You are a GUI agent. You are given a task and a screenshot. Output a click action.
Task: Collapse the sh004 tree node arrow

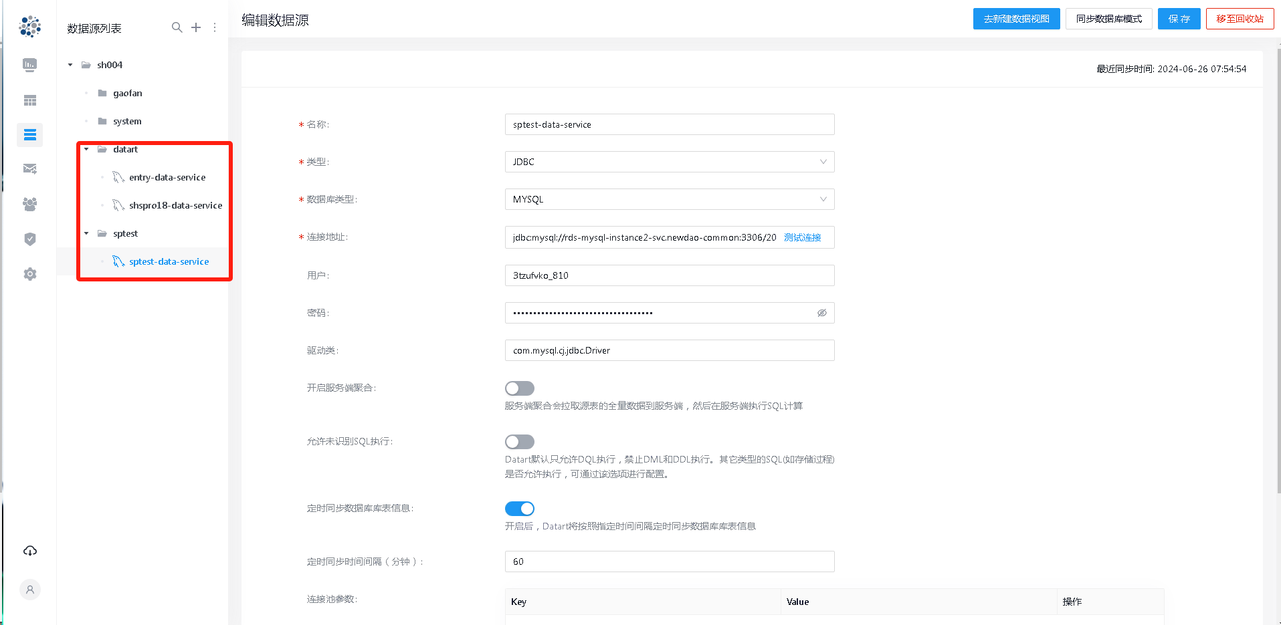70,65
